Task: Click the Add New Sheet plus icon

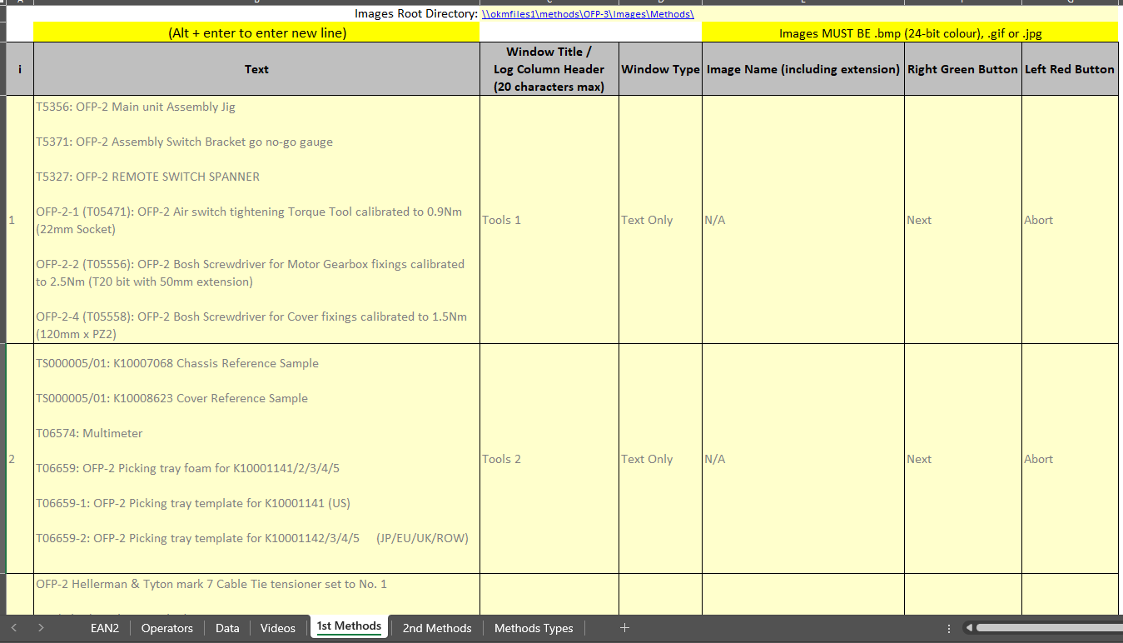Action: click(x=624, y=628)
